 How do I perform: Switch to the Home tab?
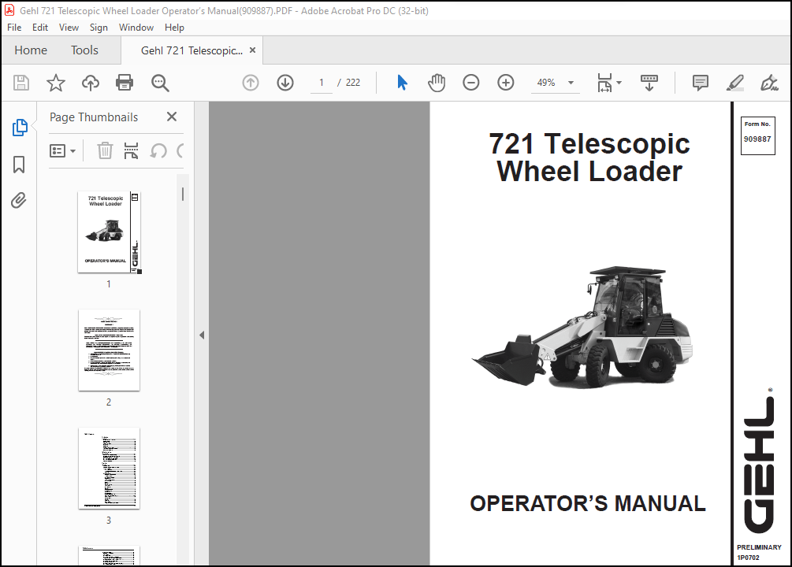pos(31,50)
